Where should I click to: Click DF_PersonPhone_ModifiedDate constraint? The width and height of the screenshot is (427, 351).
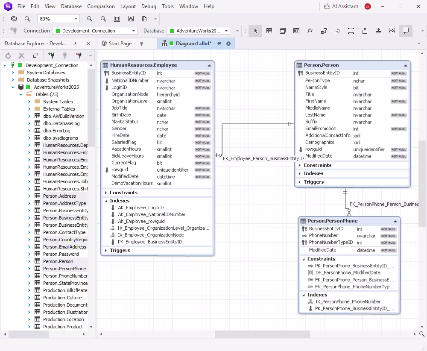point(348,272)
